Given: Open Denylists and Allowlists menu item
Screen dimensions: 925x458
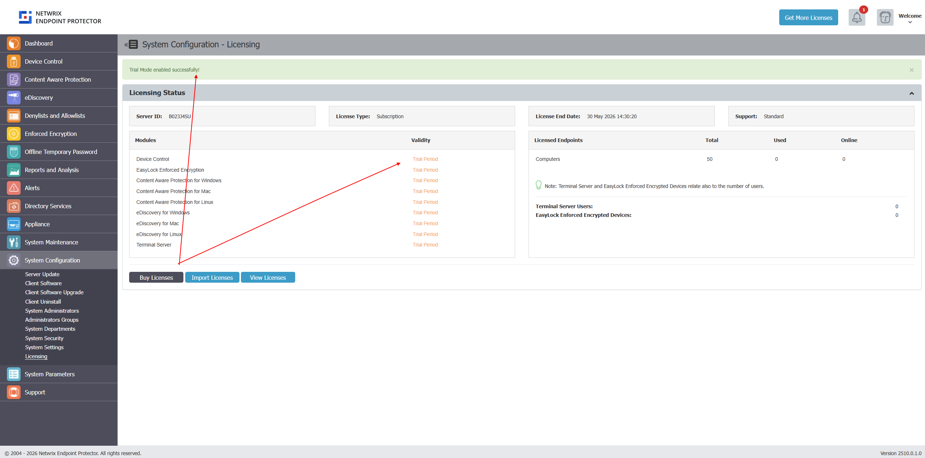Looking at the screenshot, I should click(59, 116).
